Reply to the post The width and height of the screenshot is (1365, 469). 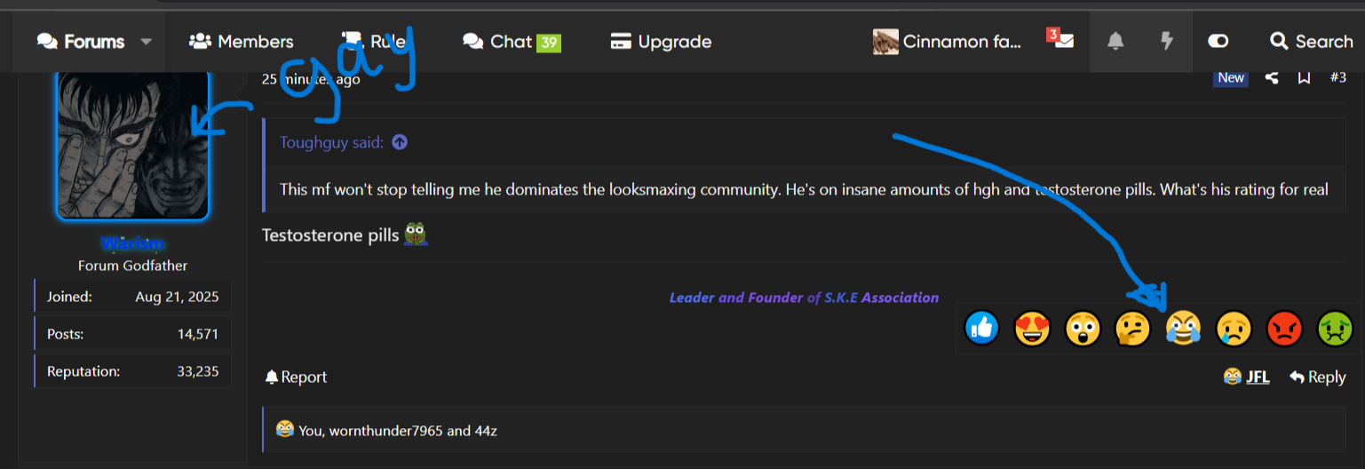tap(1318, 378)
